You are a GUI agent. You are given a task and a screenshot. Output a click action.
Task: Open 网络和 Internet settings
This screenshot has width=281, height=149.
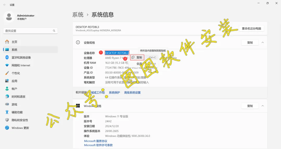[30, 65]
